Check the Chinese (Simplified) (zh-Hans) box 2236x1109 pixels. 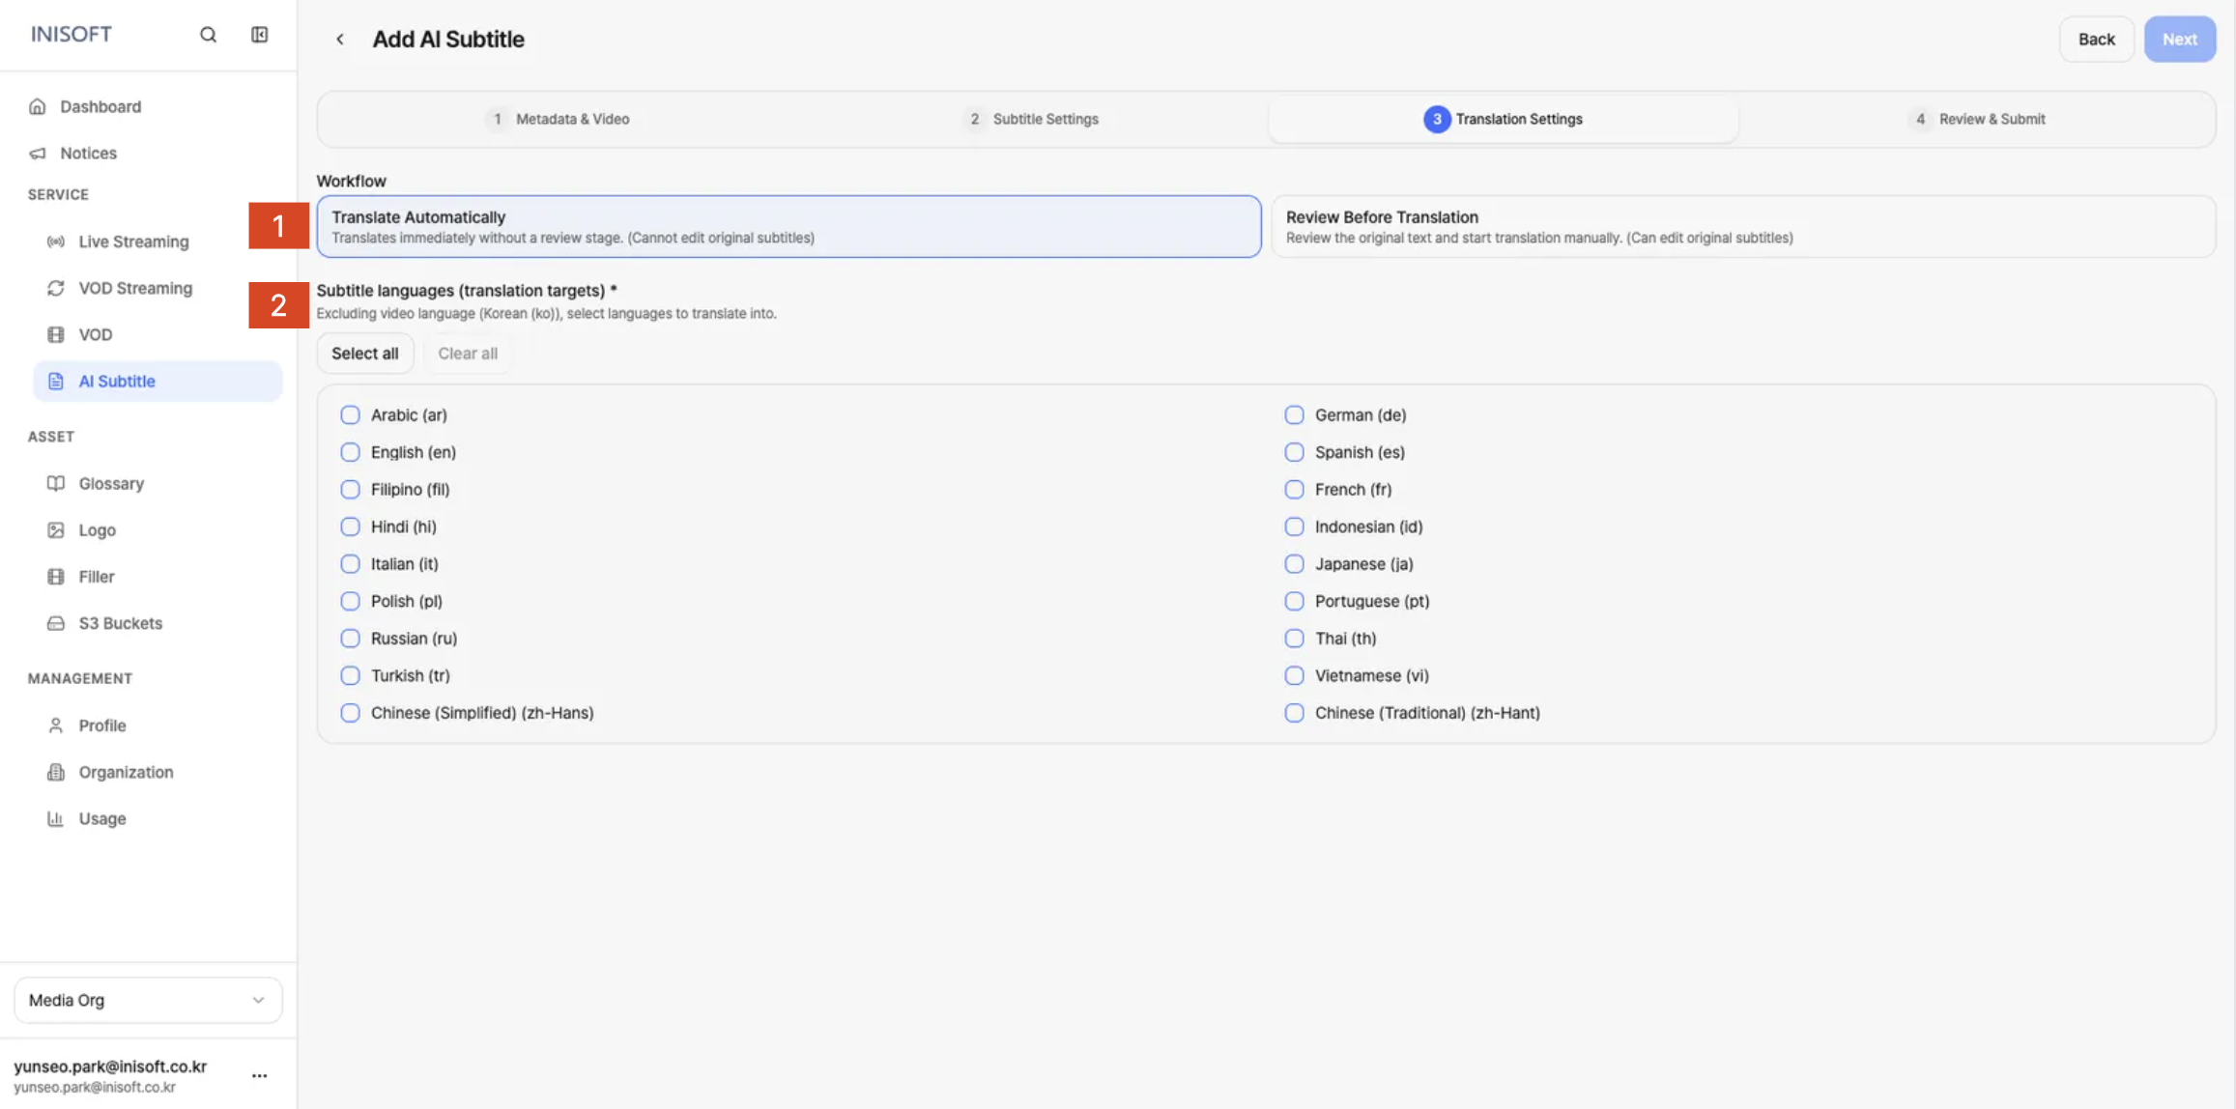pyautogui.click(x=350, y=712)
